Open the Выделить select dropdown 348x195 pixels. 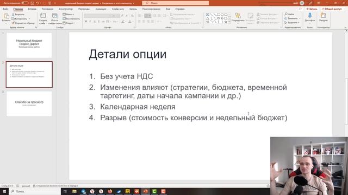click(x=292, y=23)
